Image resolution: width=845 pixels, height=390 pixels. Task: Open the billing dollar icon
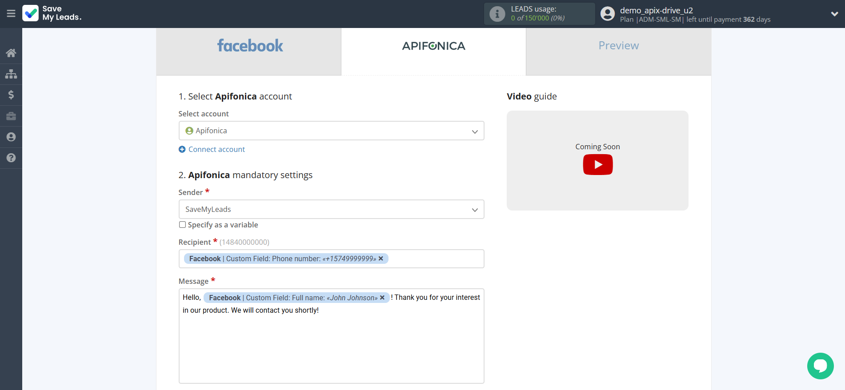tap(11, 95)
